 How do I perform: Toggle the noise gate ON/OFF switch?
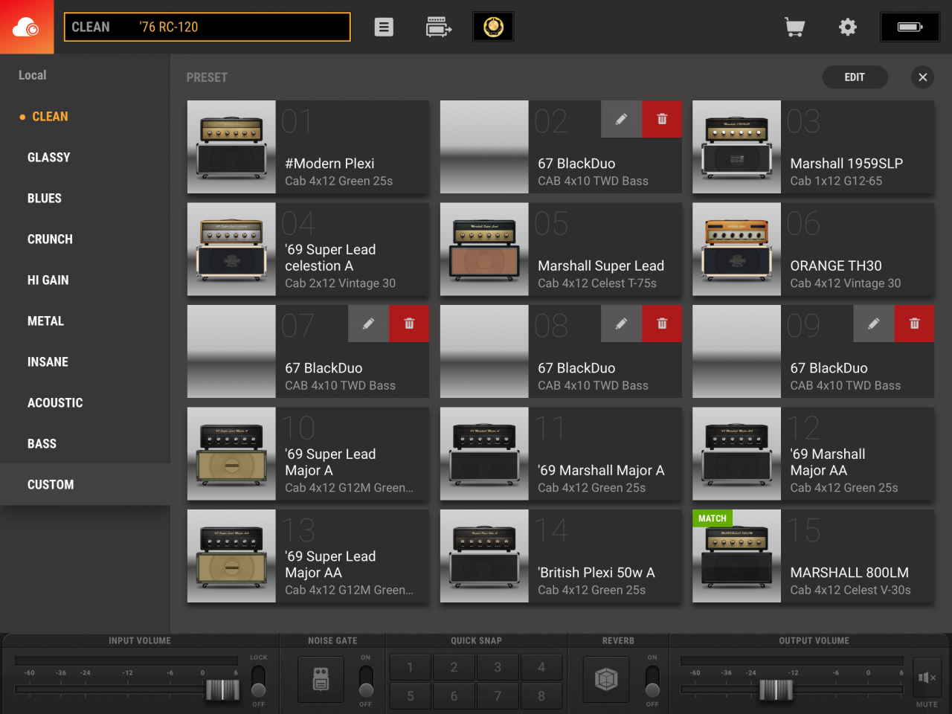(366, 680)
